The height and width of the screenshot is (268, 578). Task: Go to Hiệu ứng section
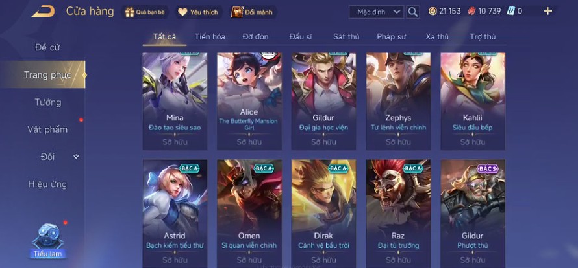(x=47, y=184)
